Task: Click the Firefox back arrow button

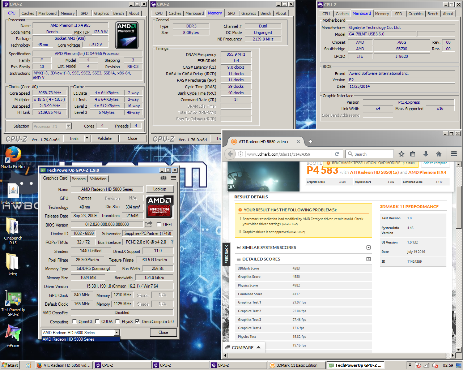Action: coord(230,154)
